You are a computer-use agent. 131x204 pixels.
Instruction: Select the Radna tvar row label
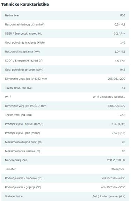pos(12,15)
